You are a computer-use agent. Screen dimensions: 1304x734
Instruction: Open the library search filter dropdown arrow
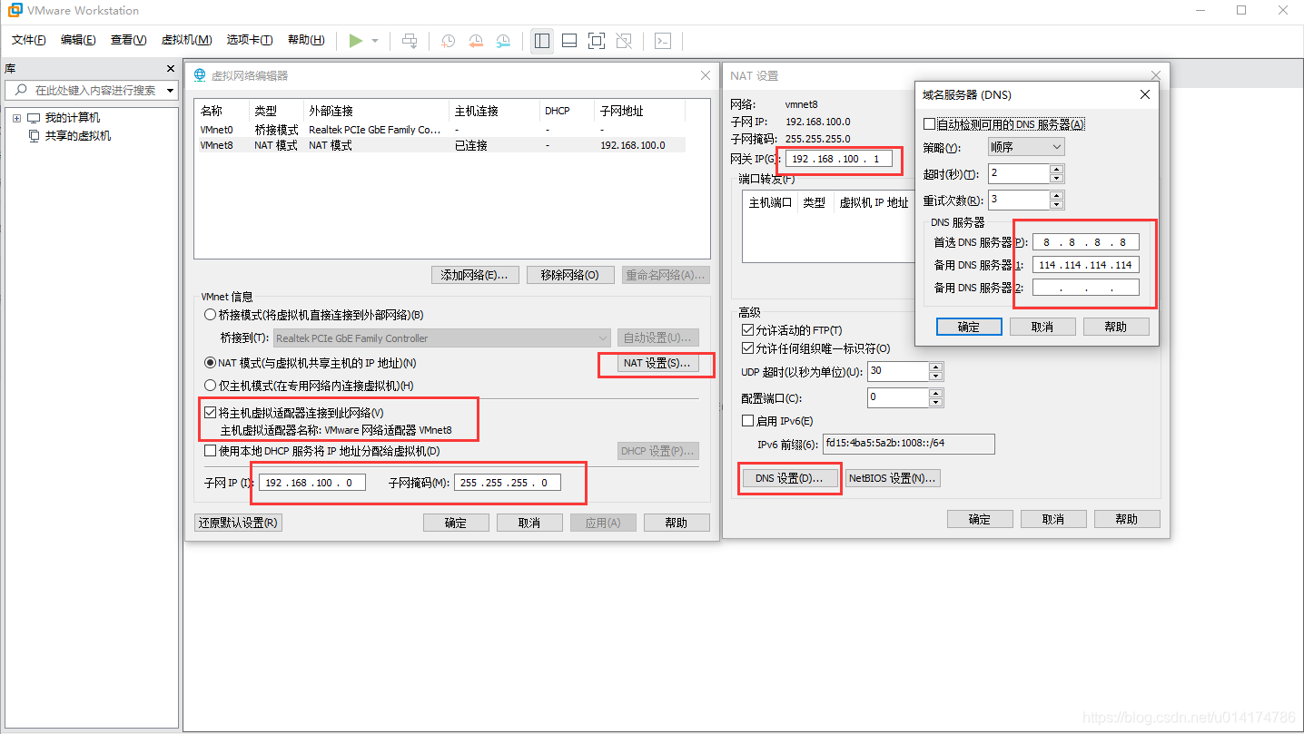[169, 91]
